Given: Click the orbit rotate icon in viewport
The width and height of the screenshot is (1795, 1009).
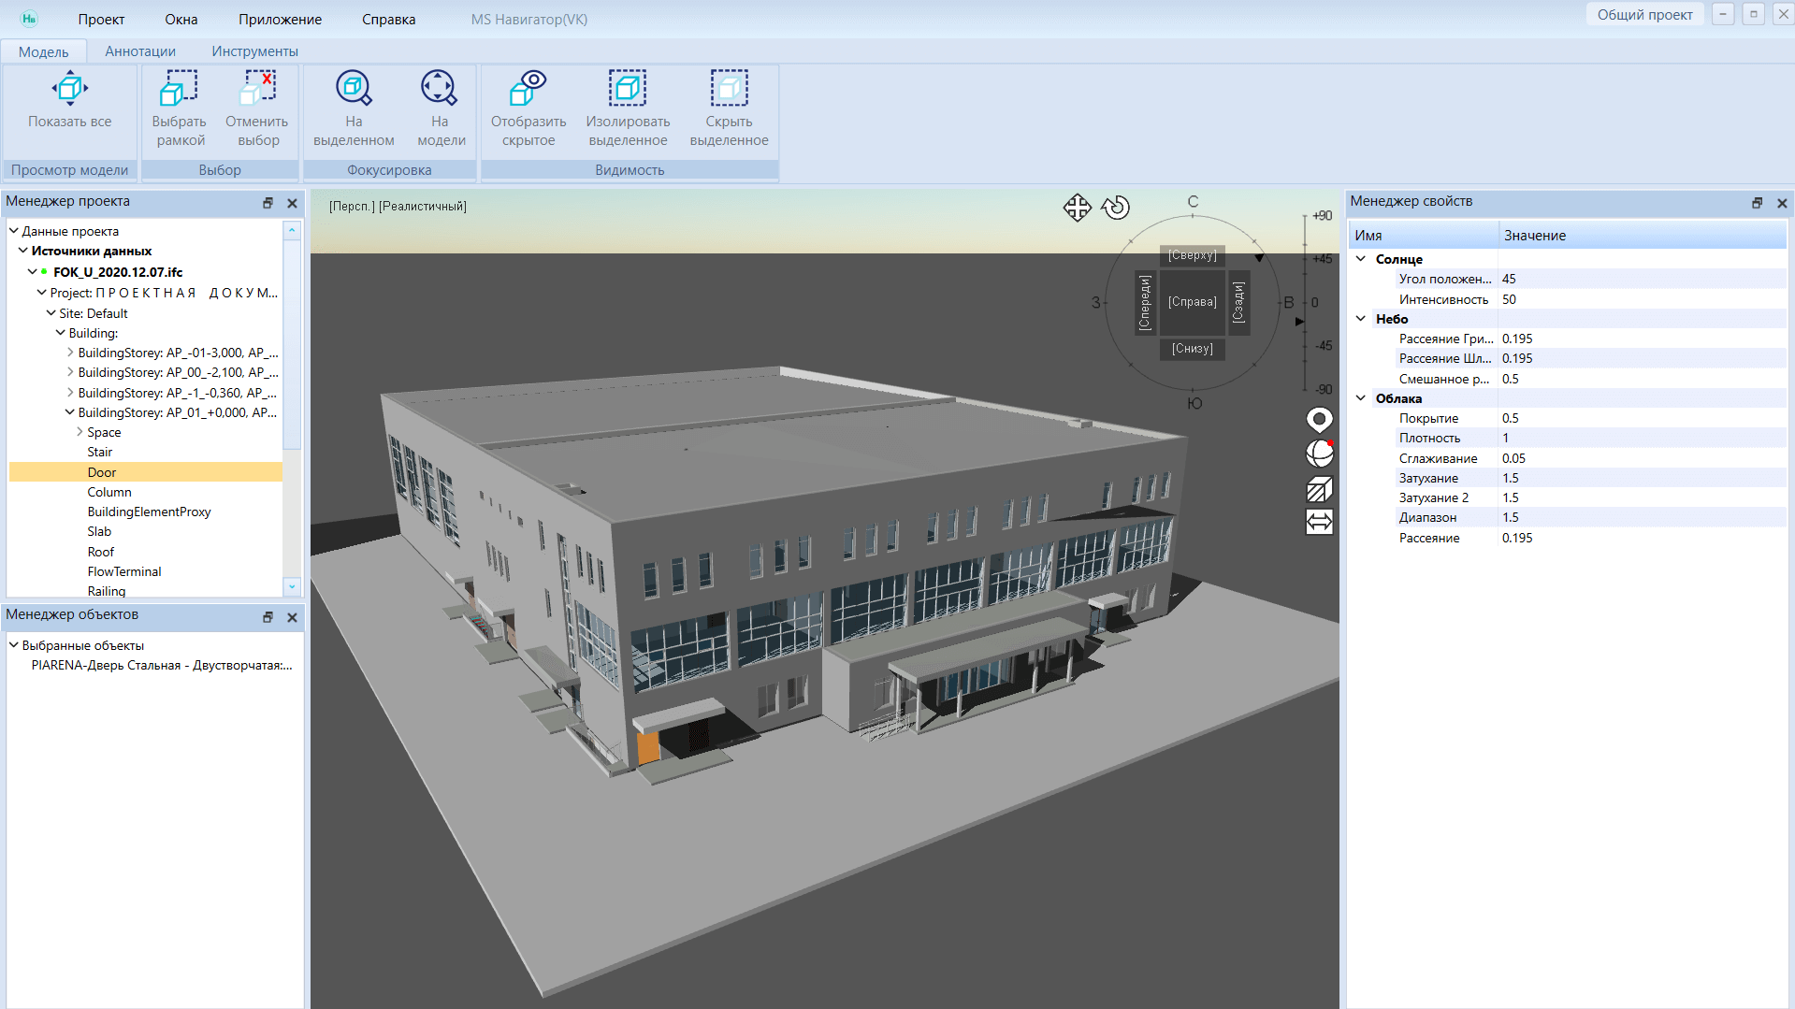Looking at the screenshot, I should 1115,207.
